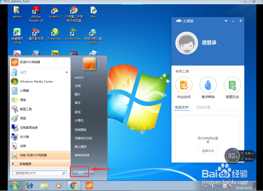Click the 选择文件 button
Image resolution: width=263 pixels, height=191 pixels.
[208, 151]
